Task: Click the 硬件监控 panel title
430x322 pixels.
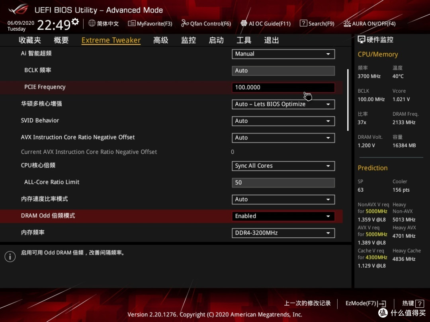Action: tap(380, 40)
